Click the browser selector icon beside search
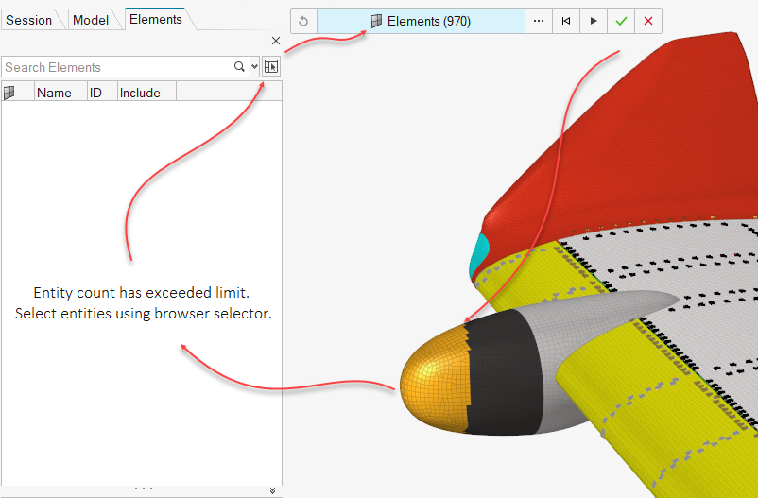The width and height of the screenshot is (758, 498). coord(271,67)
